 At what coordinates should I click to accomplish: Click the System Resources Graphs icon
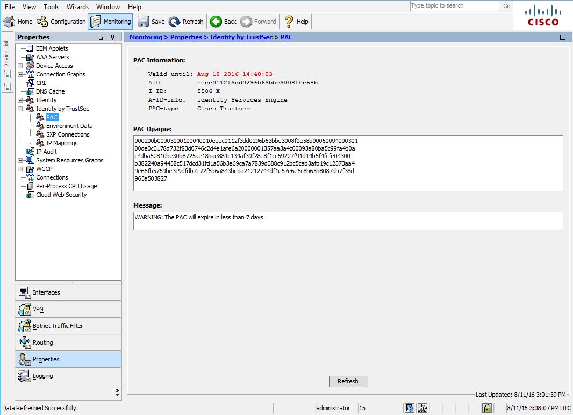coord(30,160)
